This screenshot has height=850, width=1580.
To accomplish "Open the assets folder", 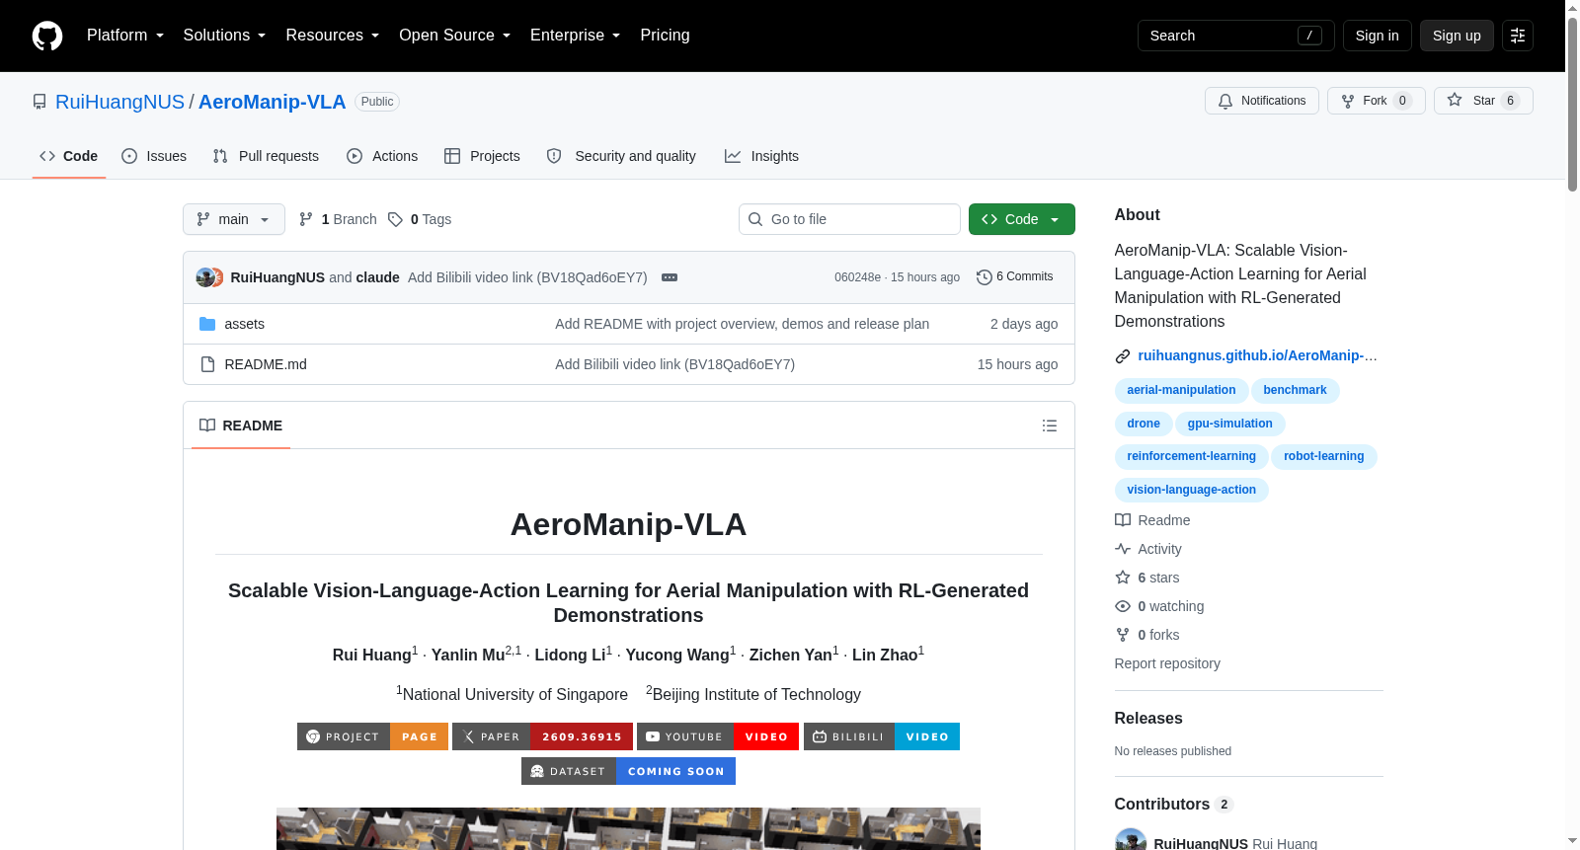I will click(x=244, y=324).
